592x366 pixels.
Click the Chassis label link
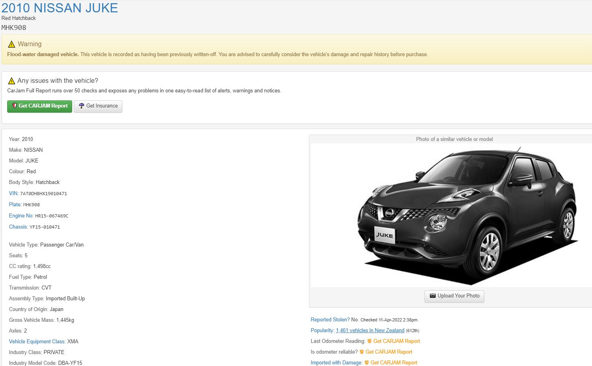click(x=18, y=227)
